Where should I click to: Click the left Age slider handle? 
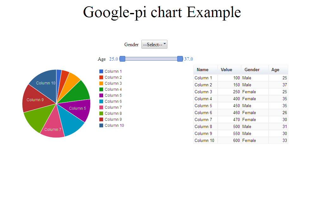pyautogui.click(x=122, y=59)
